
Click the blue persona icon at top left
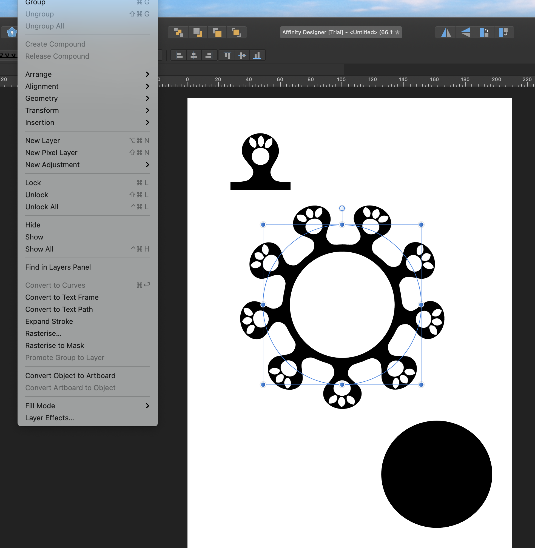coord(12,32)
